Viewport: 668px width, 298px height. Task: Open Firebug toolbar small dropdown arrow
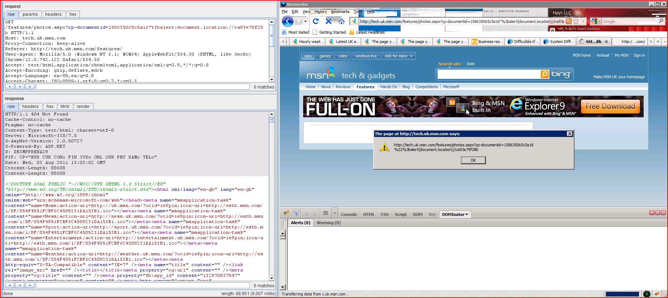pyautogui.click(x=335, y=213)
